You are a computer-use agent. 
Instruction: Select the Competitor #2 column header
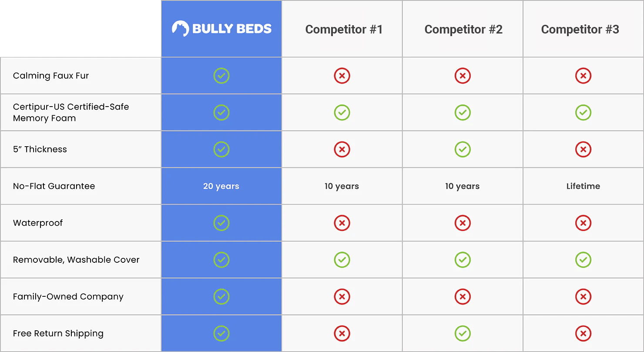point(463,30)
